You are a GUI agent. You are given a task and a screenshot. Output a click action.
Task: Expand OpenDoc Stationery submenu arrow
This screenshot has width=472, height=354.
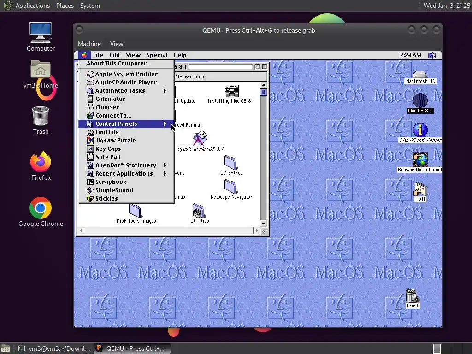[165, 165]
